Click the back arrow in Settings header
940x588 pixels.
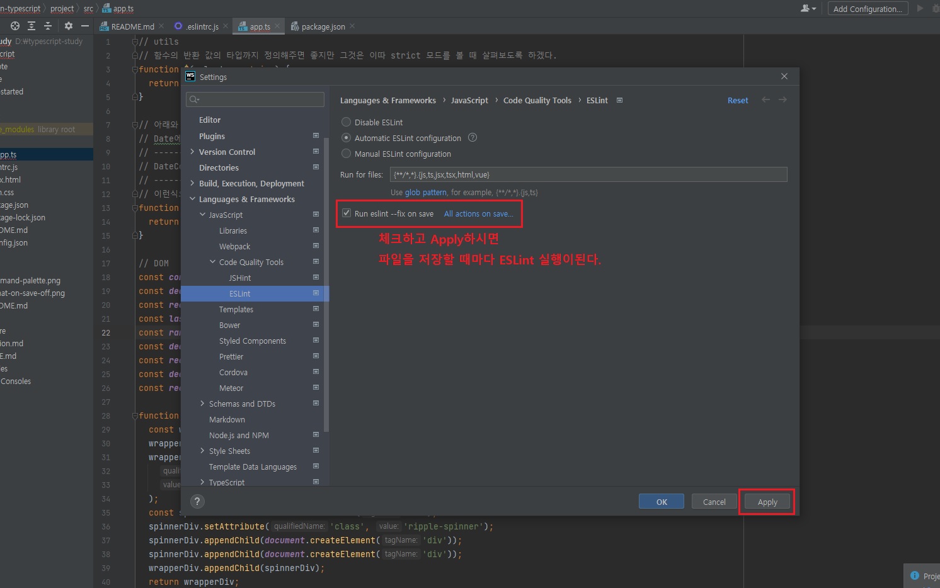point(765,100)
